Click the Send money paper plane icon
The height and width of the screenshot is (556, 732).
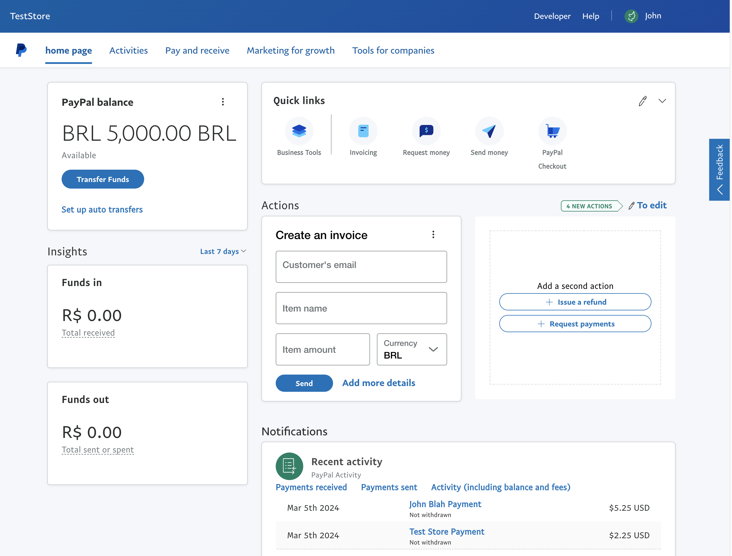pos(489,131)
